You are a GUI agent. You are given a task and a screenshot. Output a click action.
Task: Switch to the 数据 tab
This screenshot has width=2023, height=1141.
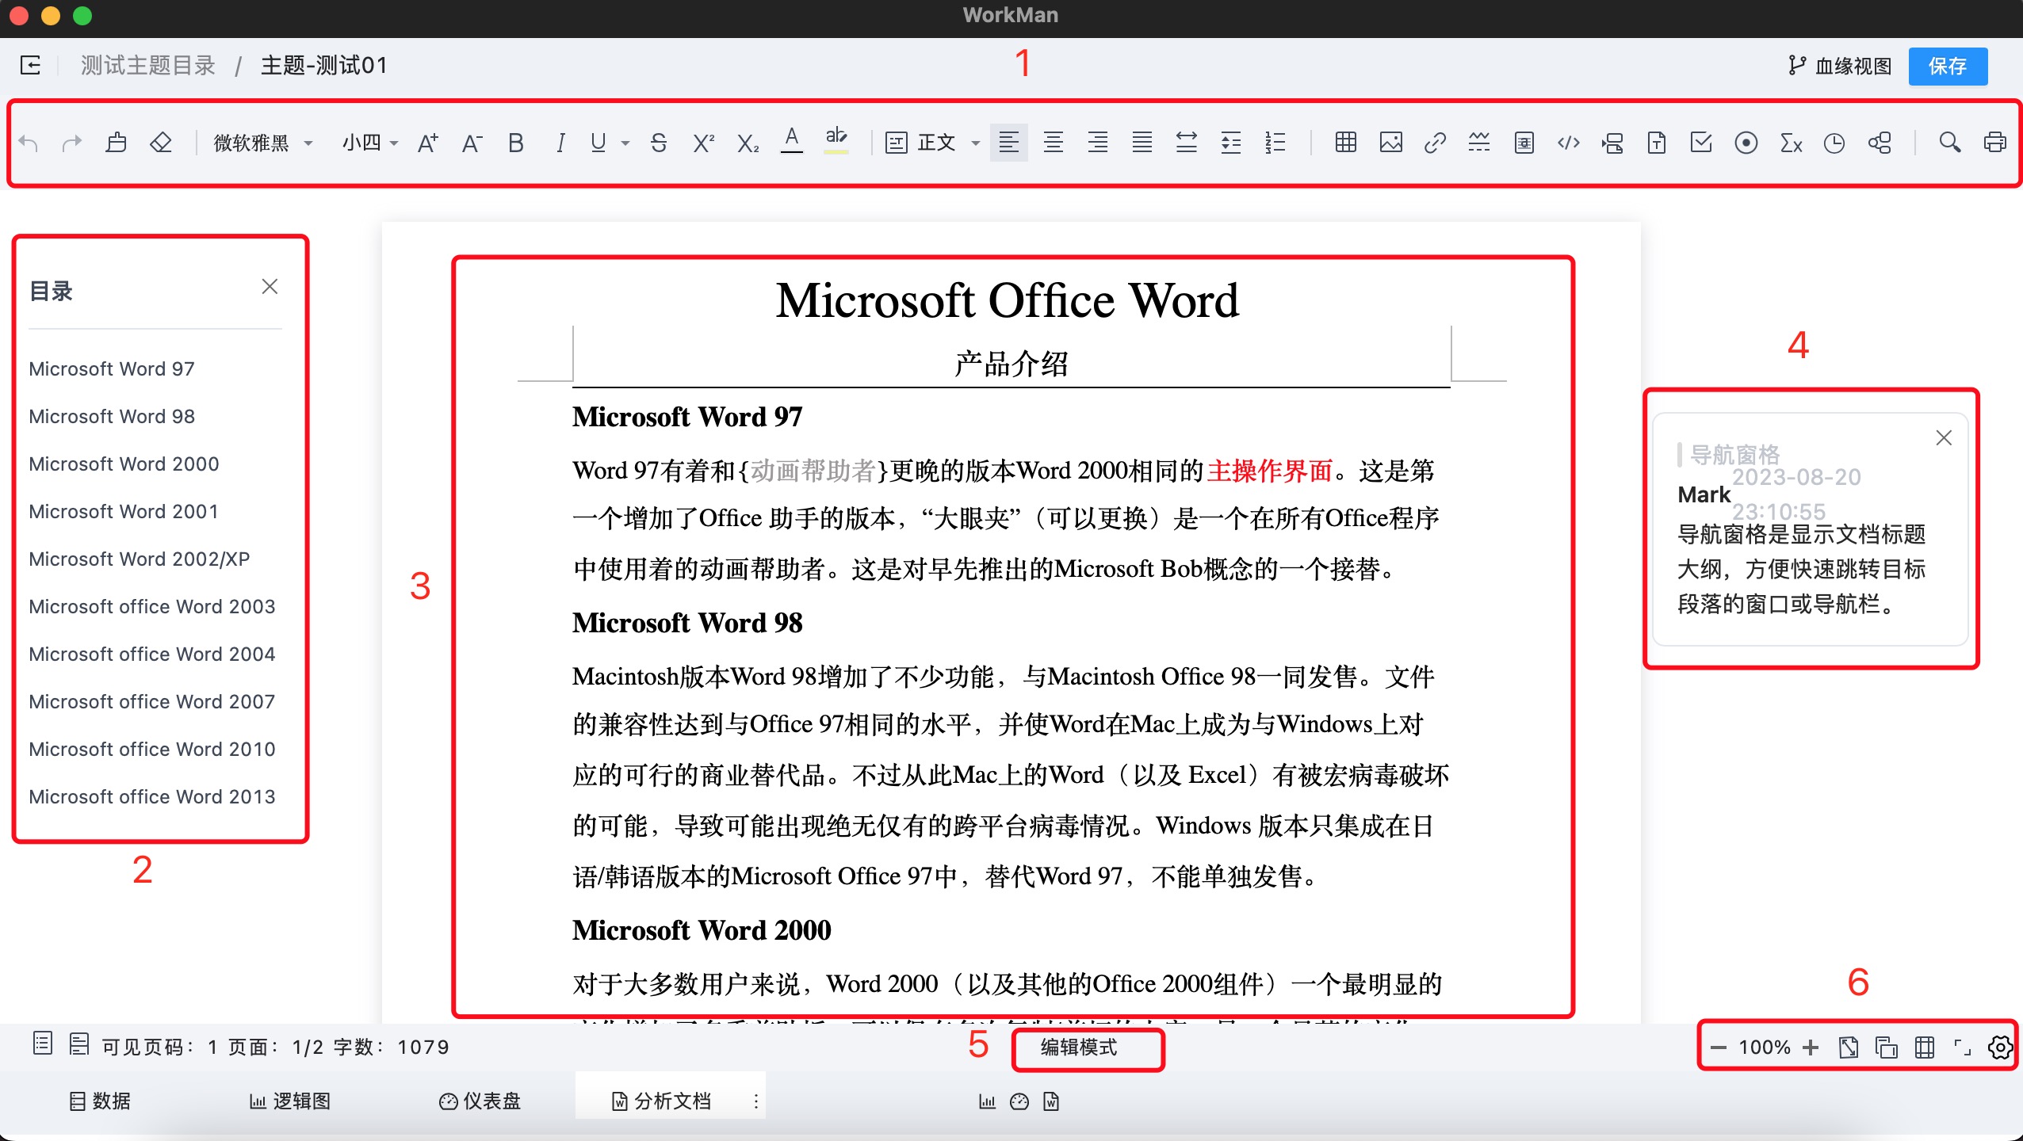tap(99, 1101)
